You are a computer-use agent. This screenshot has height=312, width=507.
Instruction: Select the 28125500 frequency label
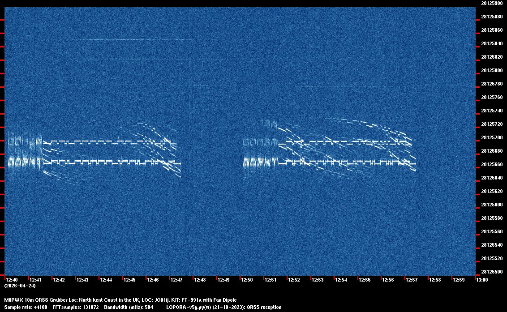coord(491,272)
